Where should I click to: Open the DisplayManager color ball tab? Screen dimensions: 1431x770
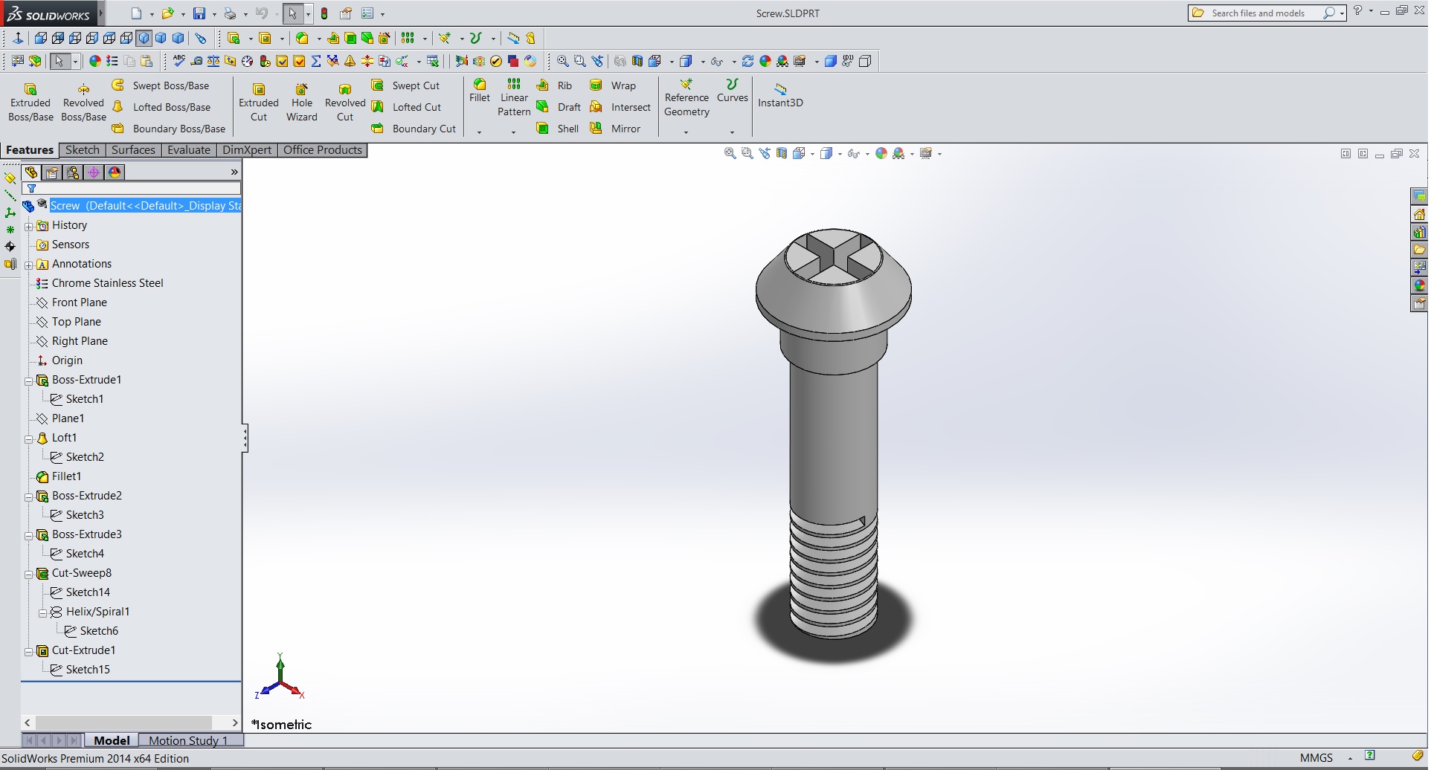pyautogui.click(x=115, y=172)
